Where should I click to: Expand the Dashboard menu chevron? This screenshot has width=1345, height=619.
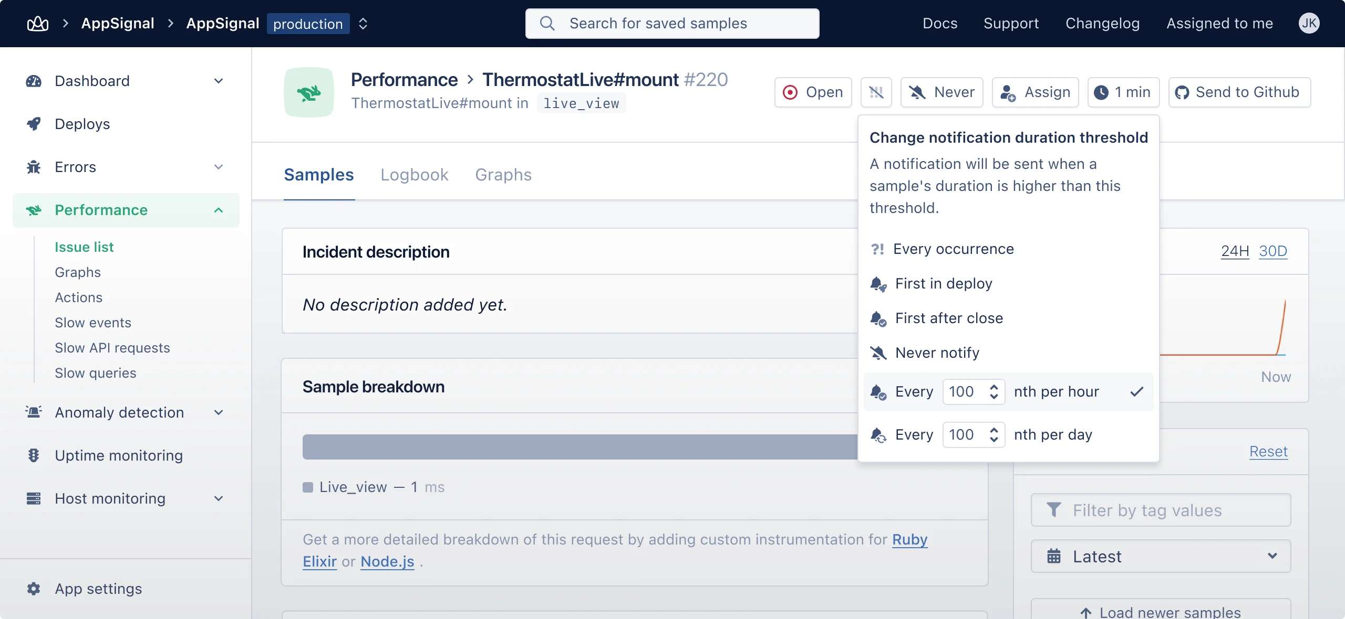pos(219,81)
